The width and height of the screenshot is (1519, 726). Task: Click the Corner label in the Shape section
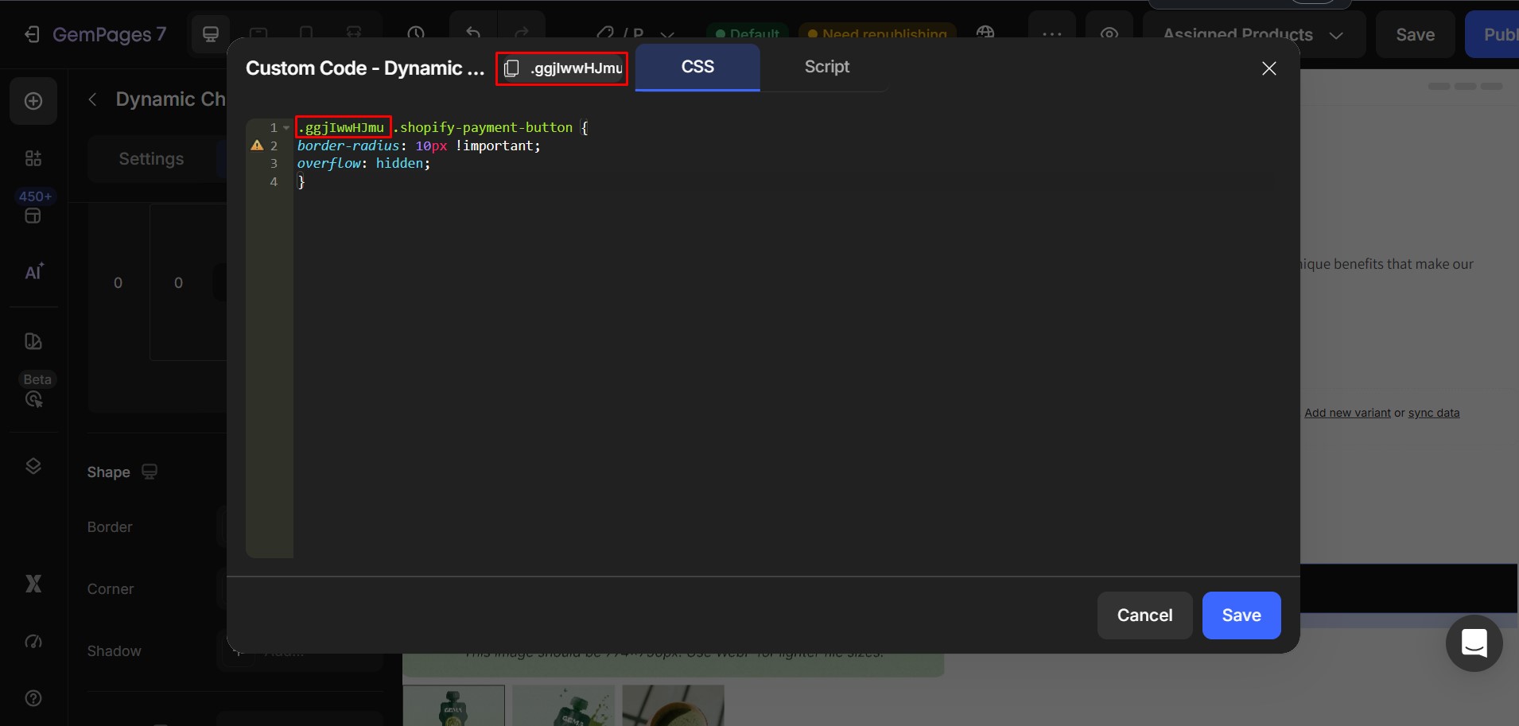tap(111, 589)
